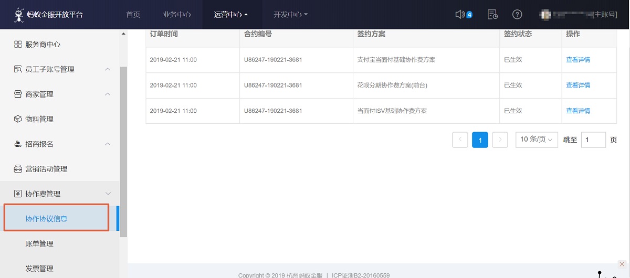Expand the 商家管理 section
The width and height of the screenshot is (630, 278).
108,94
